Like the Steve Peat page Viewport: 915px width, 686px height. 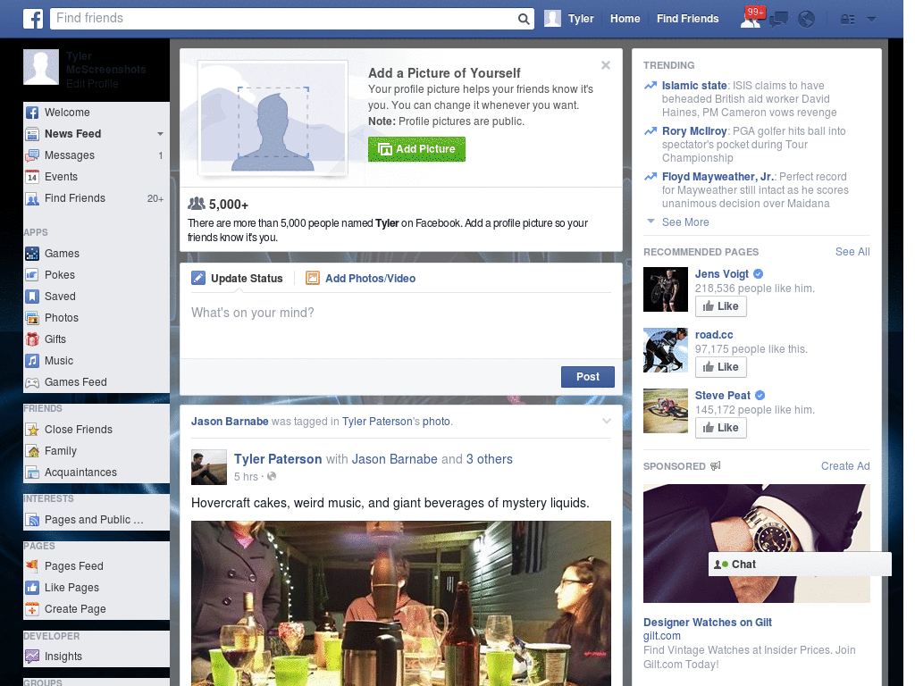721,428
